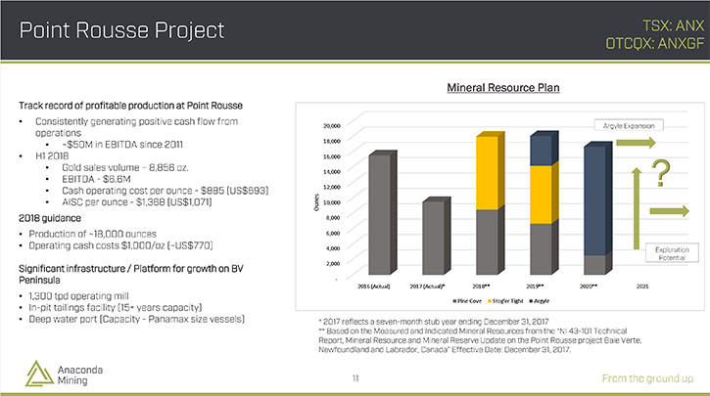Select the '~$50M in EBITDA since 2011' bullet
This screenshot has height=396, width=710.
[x=122, y=145]
